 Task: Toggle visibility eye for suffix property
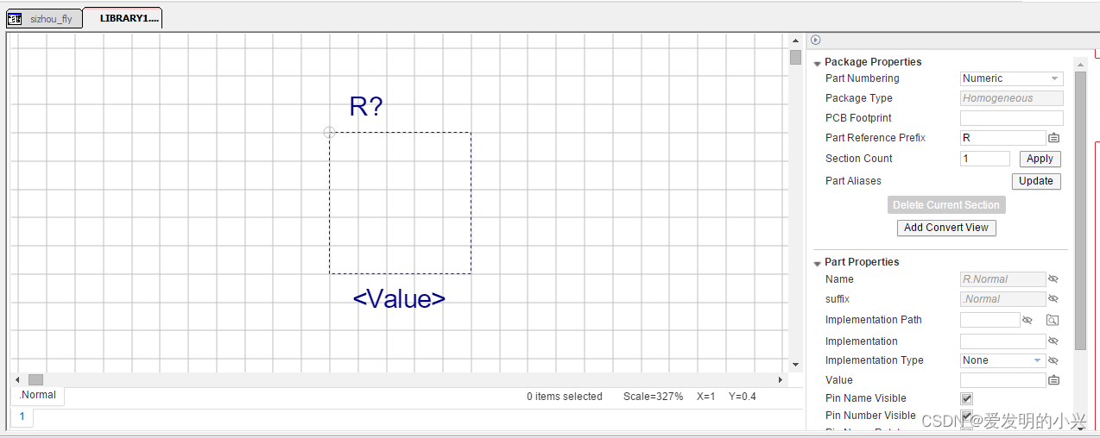[1053, 299]
